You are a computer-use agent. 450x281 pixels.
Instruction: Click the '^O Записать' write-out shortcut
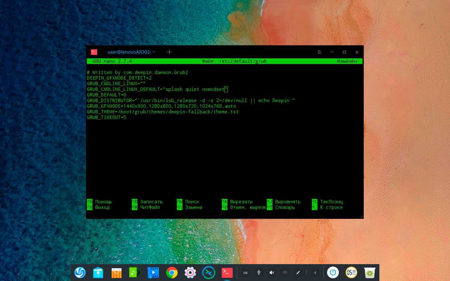[x=147, y=202]
